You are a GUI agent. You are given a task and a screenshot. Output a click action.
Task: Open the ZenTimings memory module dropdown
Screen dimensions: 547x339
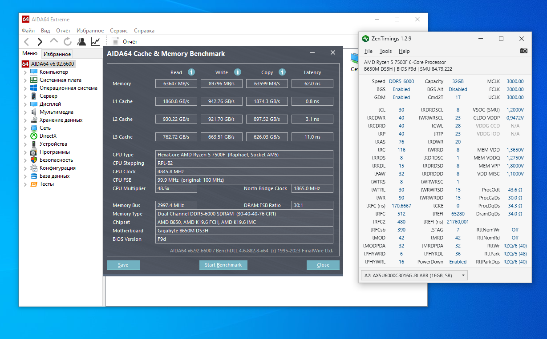[414, 275]
